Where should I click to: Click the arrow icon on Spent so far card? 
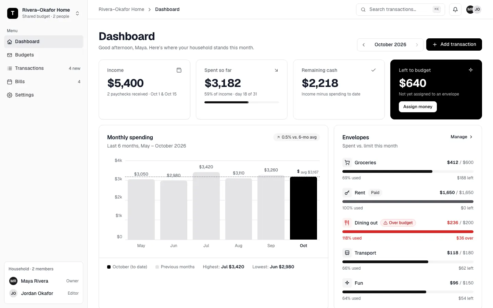click(276, 70)
